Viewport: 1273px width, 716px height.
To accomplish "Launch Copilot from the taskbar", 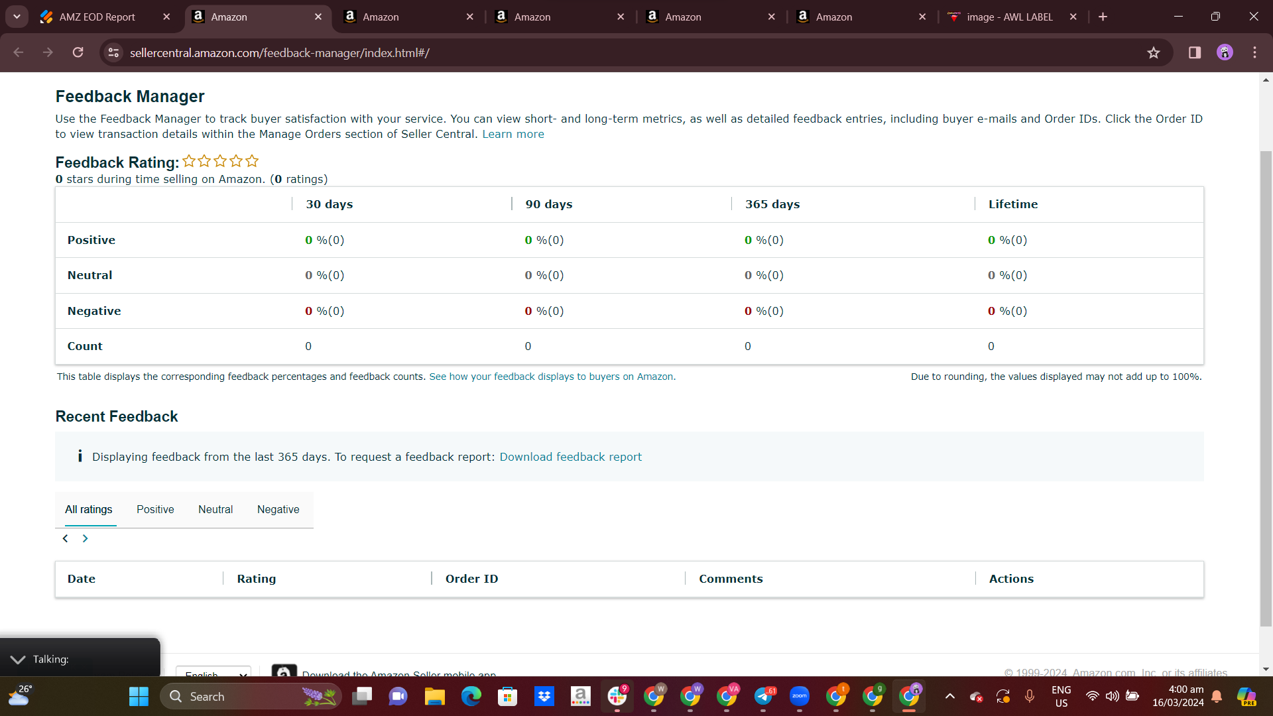I will point(1246,696).
